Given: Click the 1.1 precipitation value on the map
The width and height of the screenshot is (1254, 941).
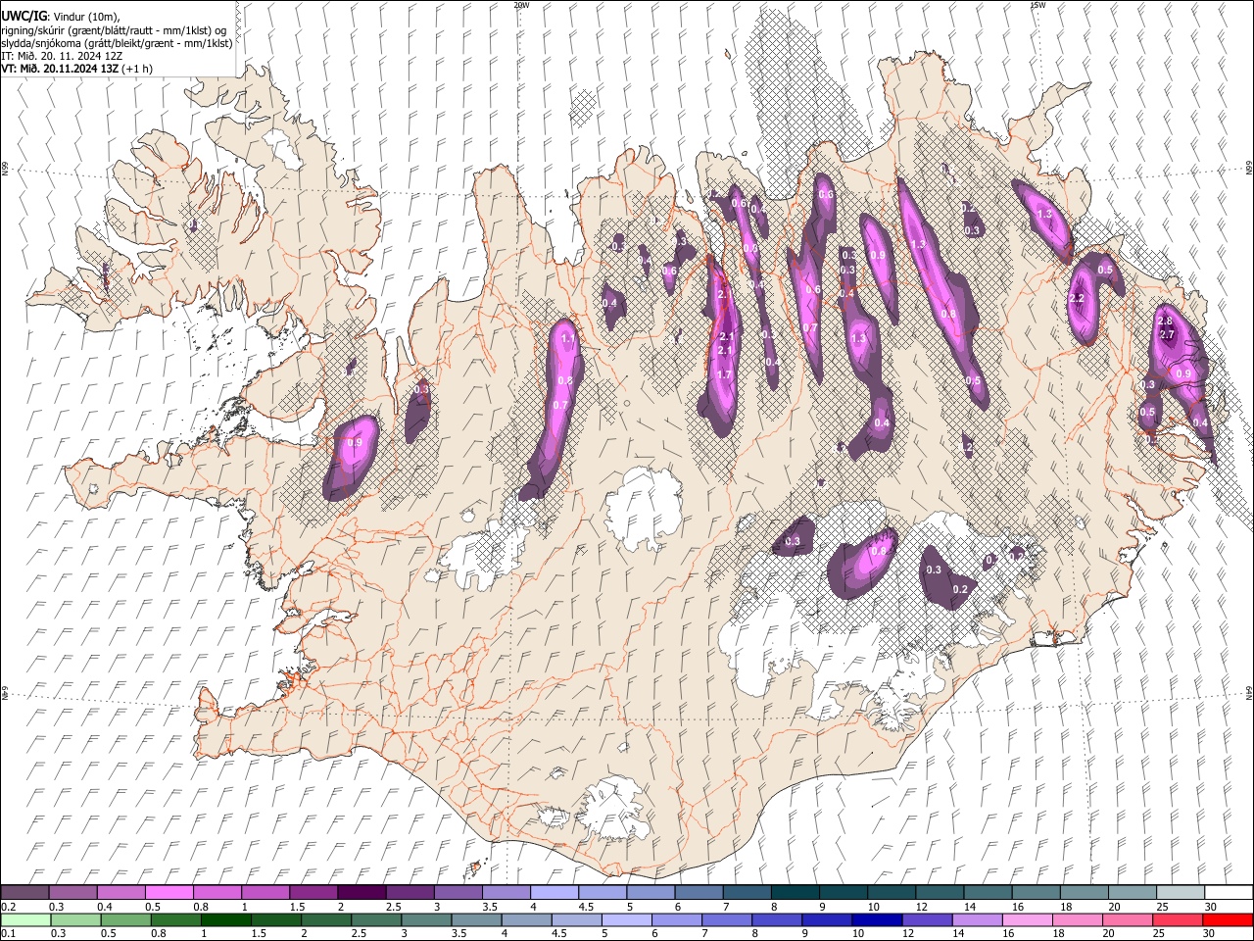Looking at the screenshot, I should pyautogui.click(x=568, y=338).
